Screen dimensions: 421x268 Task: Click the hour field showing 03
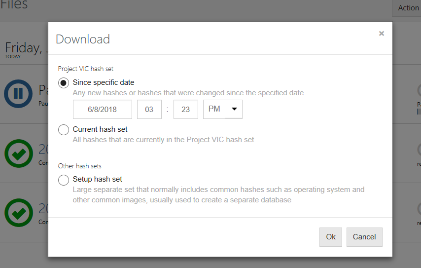[x=149, y=109]
